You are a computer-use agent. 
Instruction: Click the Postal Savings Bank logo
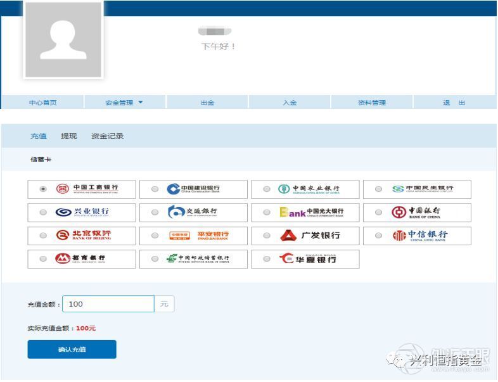pyautogui.click(x=198, y=258)
